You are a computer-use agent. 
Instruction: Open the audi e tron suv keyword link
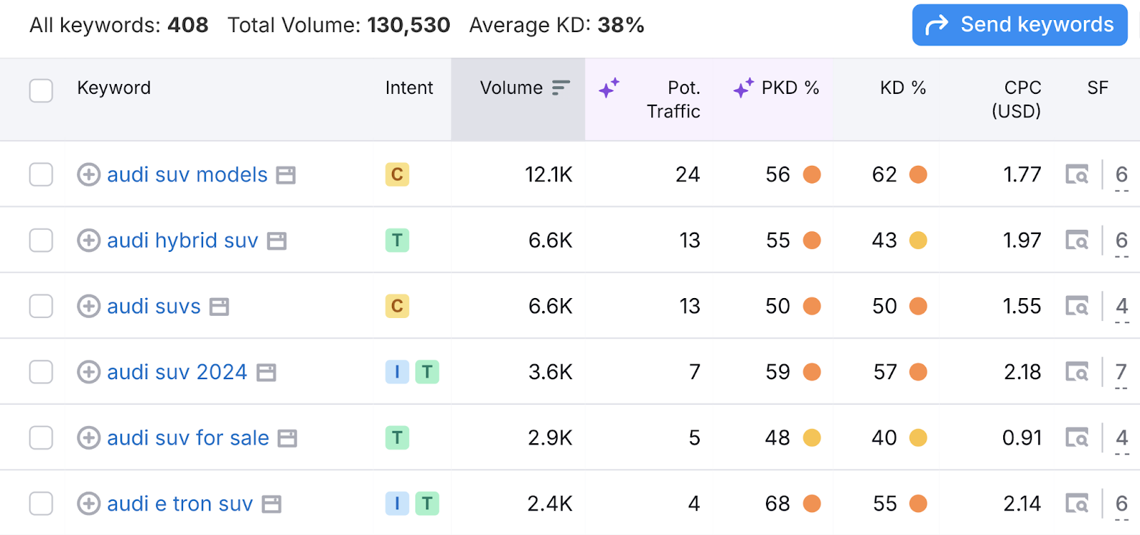coord(180,504)
